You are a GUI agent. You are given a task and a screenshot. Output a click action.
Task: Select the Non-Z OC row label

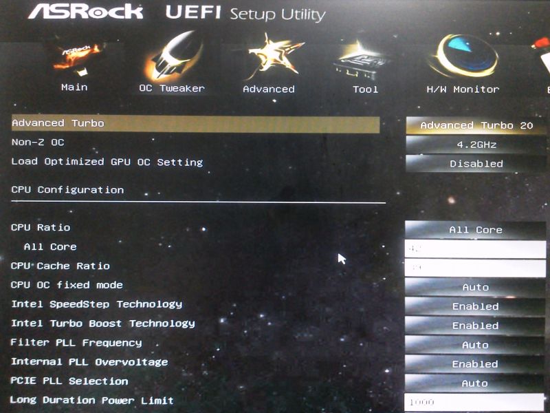38,142
